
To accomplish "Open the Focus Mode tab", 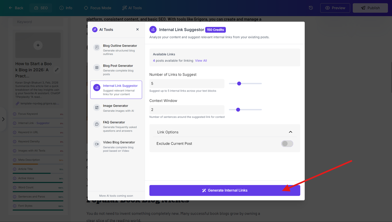I will tap(98, 8).
